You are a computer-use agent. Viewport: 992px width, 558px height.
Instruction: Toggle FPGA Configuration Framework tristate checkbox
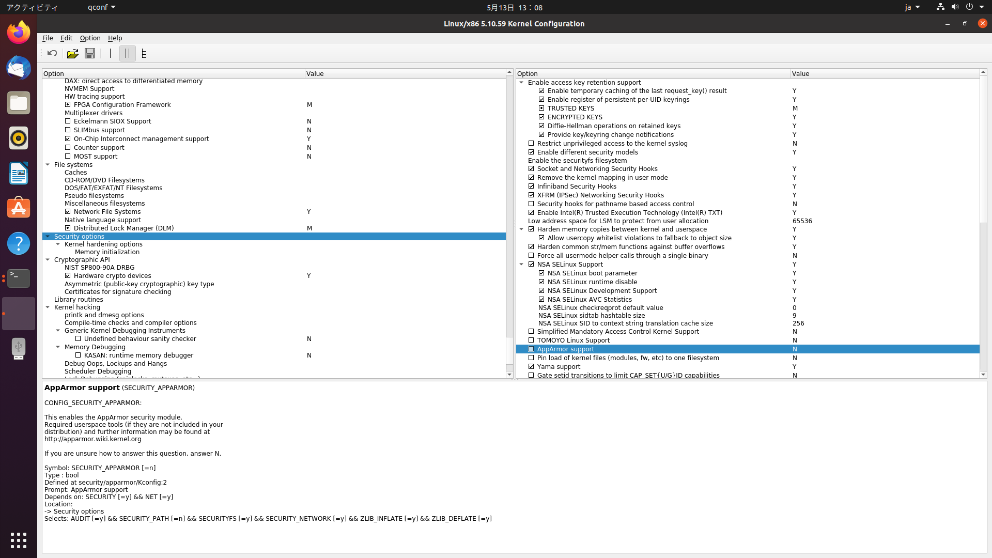point(68,105)
